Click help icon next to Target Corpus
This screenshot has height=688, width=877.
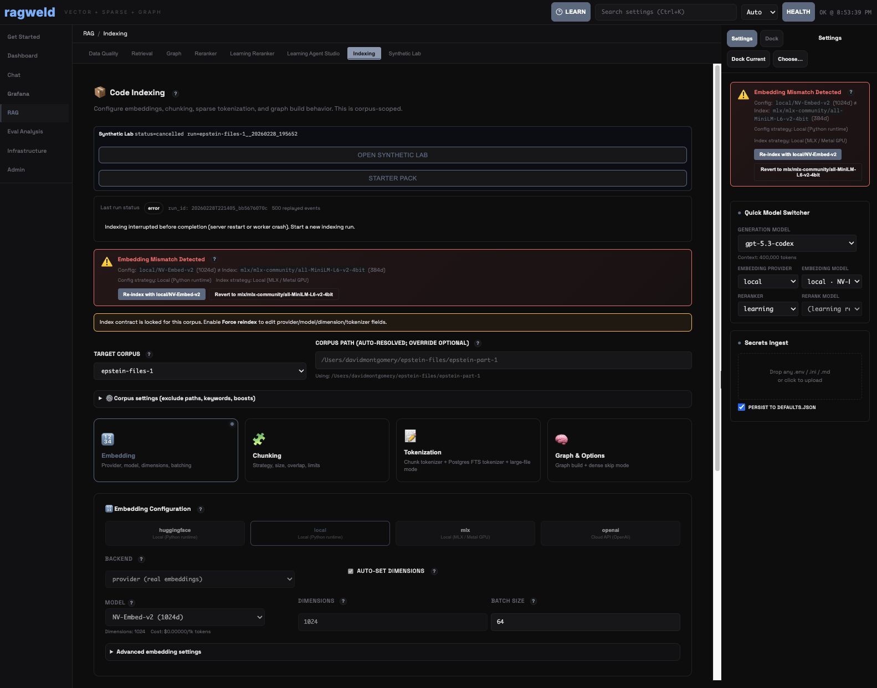[x=149, y=354]
